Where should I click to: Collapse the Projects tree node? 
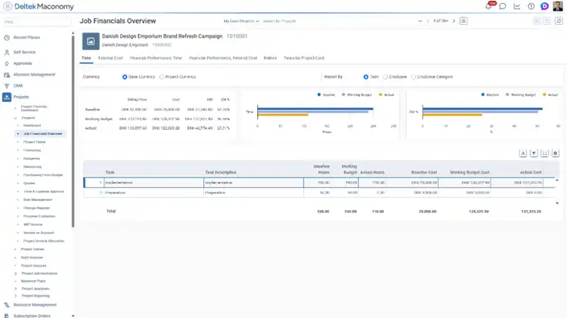(x=15, y=118)
